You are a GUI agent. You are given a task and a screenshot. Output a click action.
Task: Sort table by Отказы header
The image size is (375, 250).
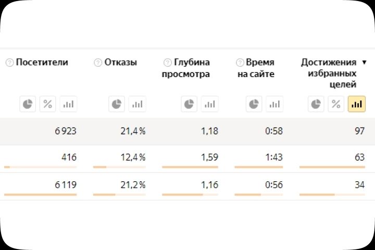[121, 63]
